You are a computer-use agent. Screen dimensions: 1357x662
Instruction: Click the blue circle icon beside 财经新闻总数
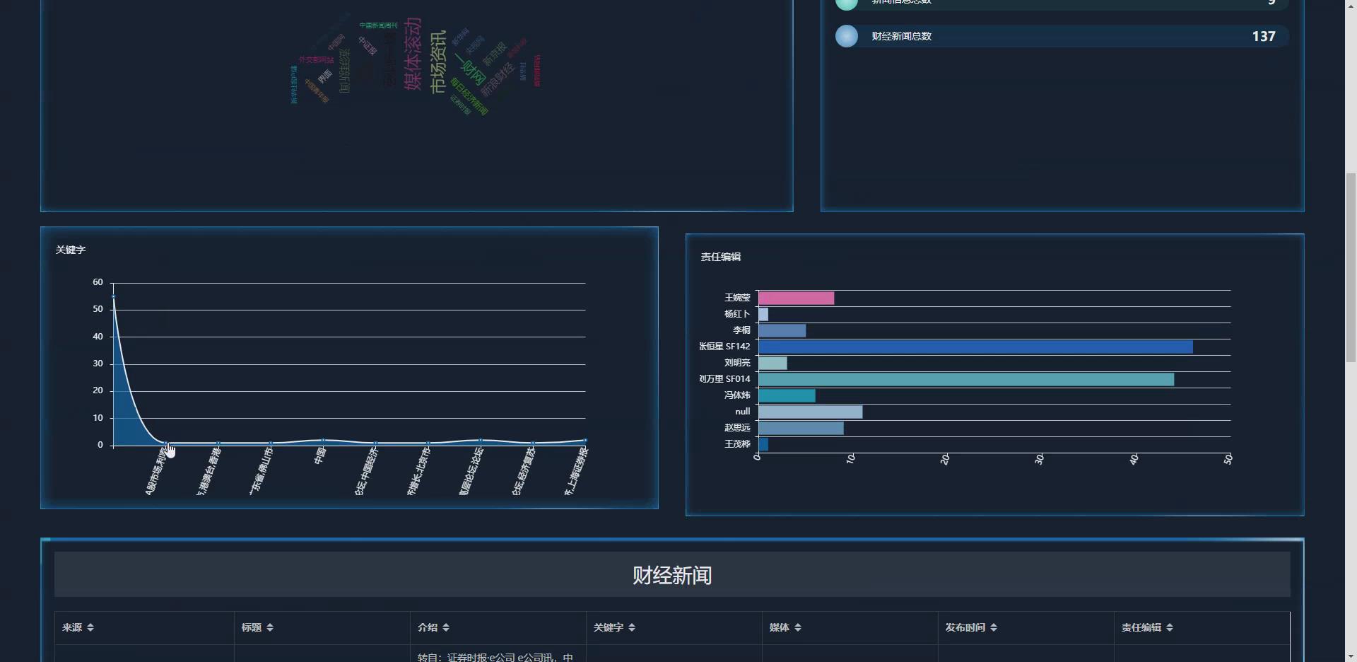[847, 36]
